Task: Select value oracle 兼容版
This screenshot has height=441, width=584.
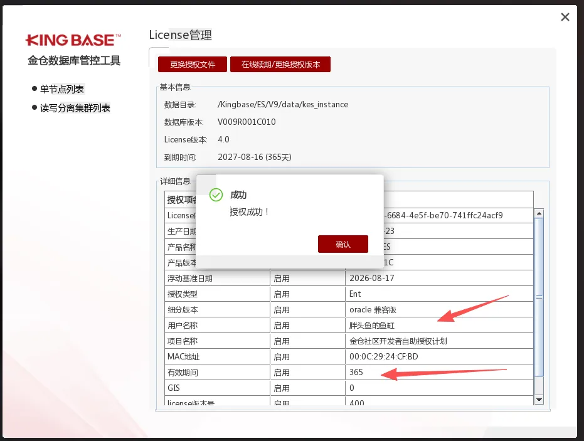Action: point(373,309)
